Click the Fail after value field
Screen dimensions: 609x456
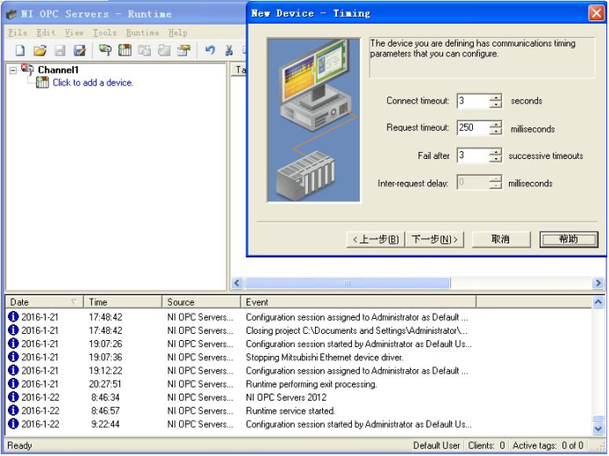click(473, 156)
